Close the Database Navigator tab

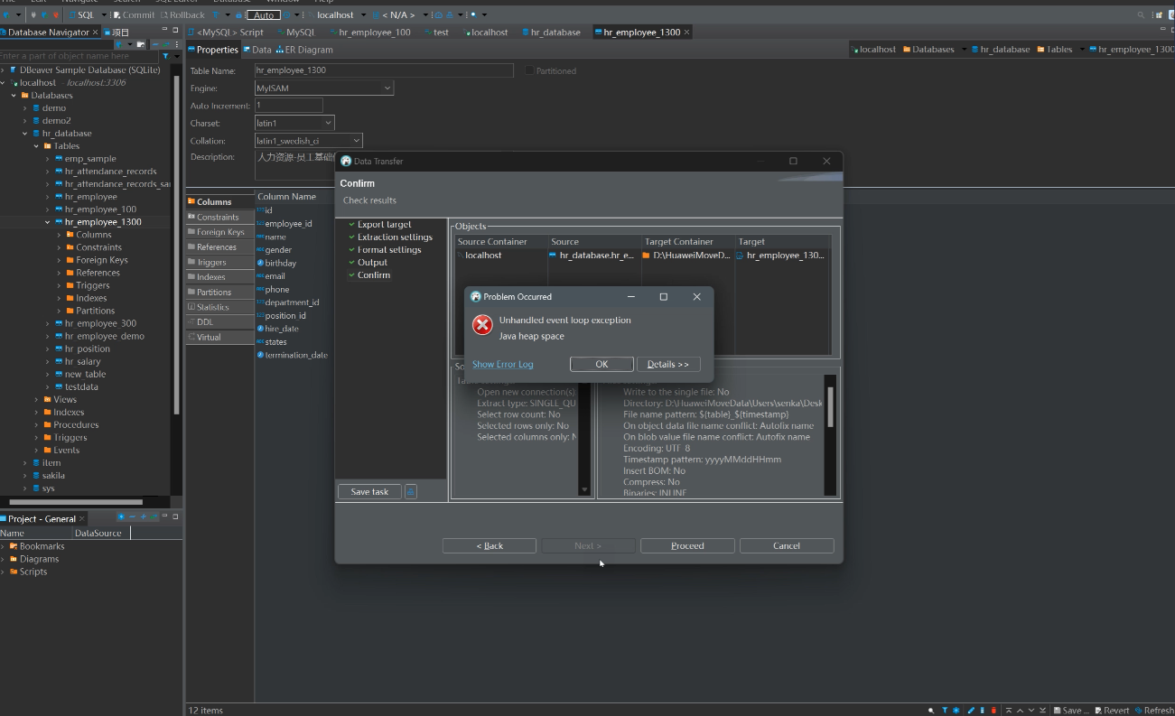tap(96, 33)
